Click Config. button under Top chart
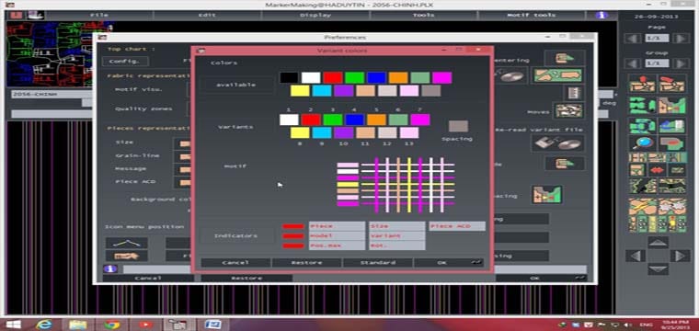Viewport: 699px width, 331px height. [125, 61]
